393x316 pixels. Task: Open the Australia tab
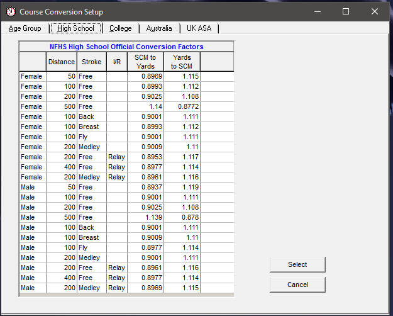point(159,28)
